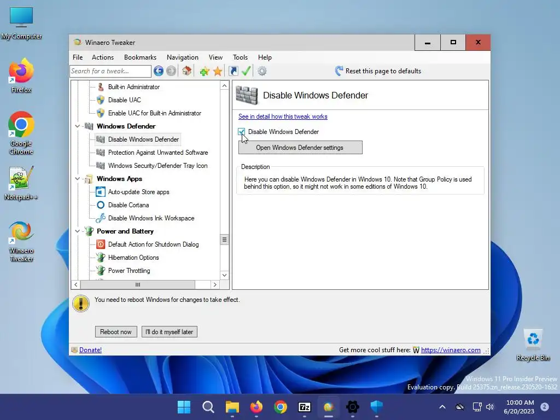This screenshot has width=560, height=420.
Task: Open the Navigation menu
Action: (182, 57)
